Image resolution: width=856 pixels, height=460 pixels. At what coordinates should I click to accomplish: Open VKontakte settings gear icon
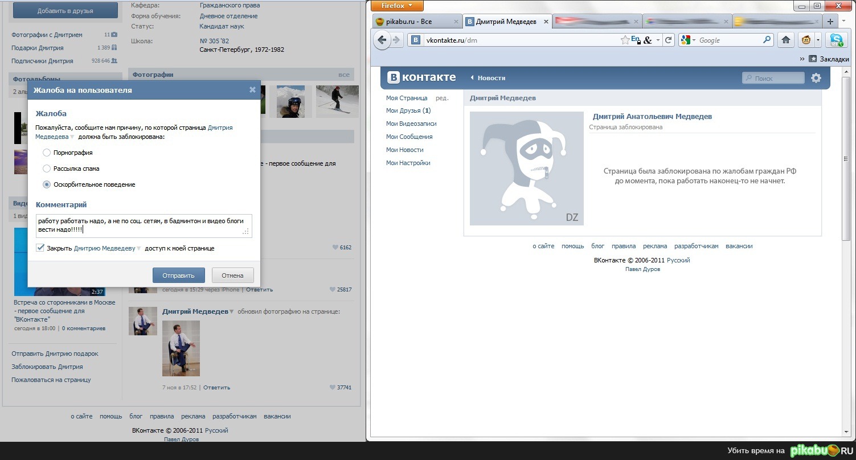[x=816, y=78]
